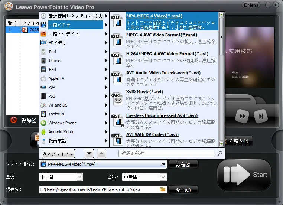Expand the iPhone submenu arrow
The image size is (283, 205).
point(106,61)
